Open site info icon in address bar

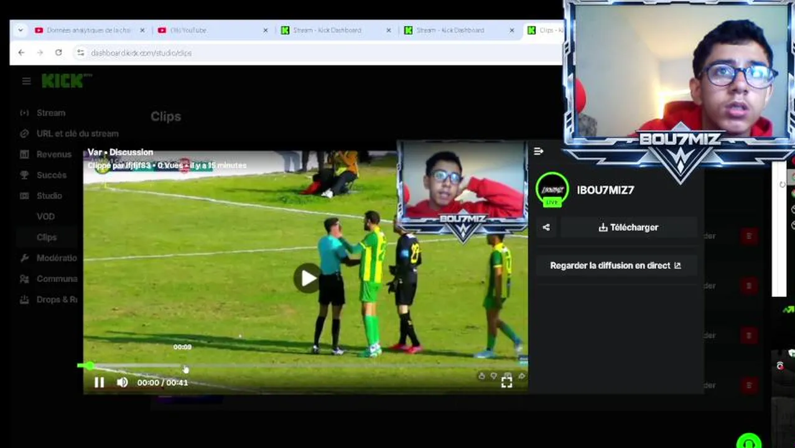[x=80, y=53]
